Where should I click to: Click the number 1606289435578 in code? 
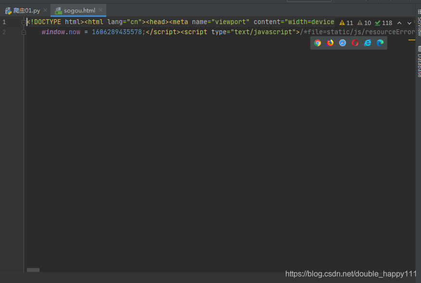(117, 32)
